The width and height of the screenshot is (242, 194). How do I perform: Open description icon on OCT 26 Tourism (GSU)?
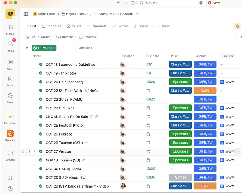(86, 143)
